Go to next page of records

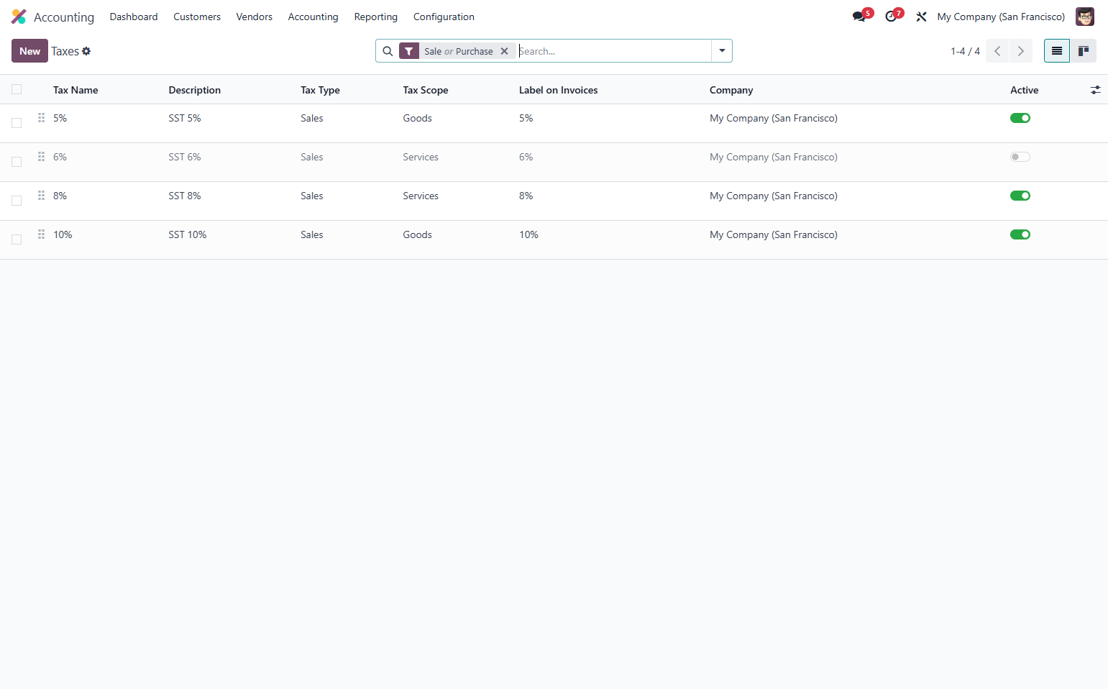click(1021, 51)
